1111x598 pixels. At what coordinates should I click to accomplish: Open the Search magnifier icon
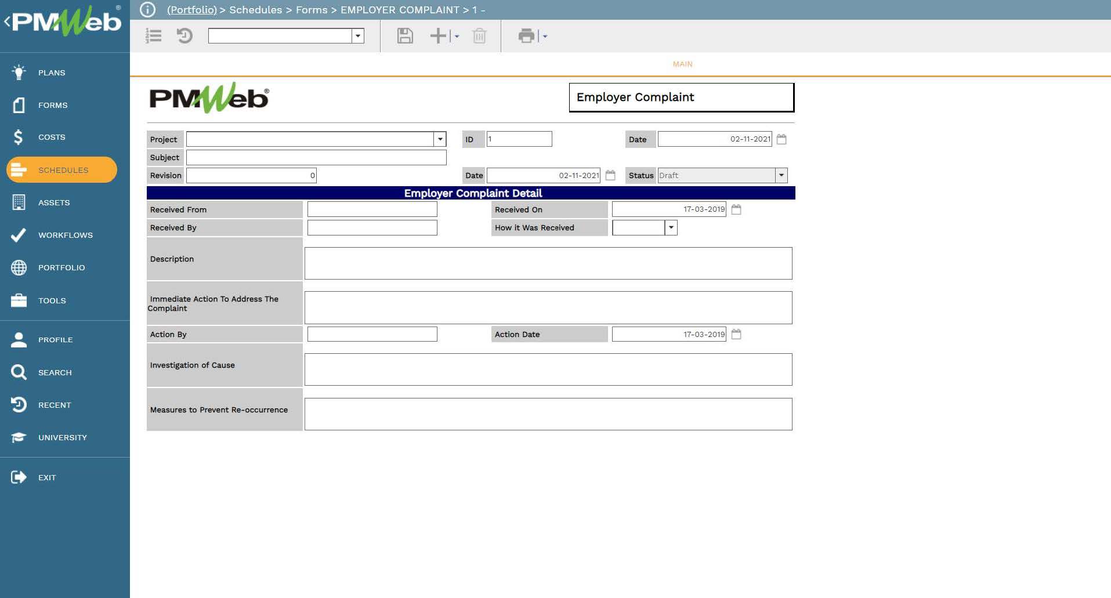point(19,372)
